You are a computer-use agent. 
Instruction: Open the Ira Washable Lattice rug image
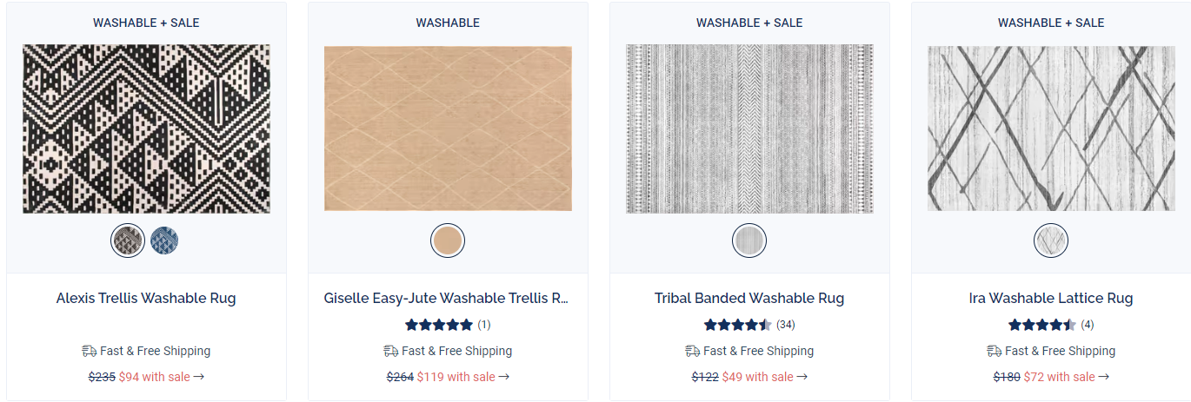coord(1051,129)
